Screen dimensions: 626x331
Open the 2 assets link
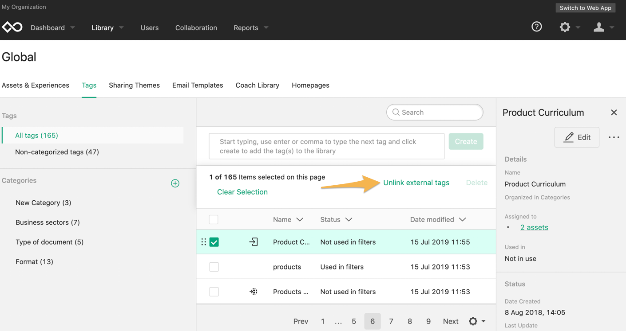[x=534, y=227]
